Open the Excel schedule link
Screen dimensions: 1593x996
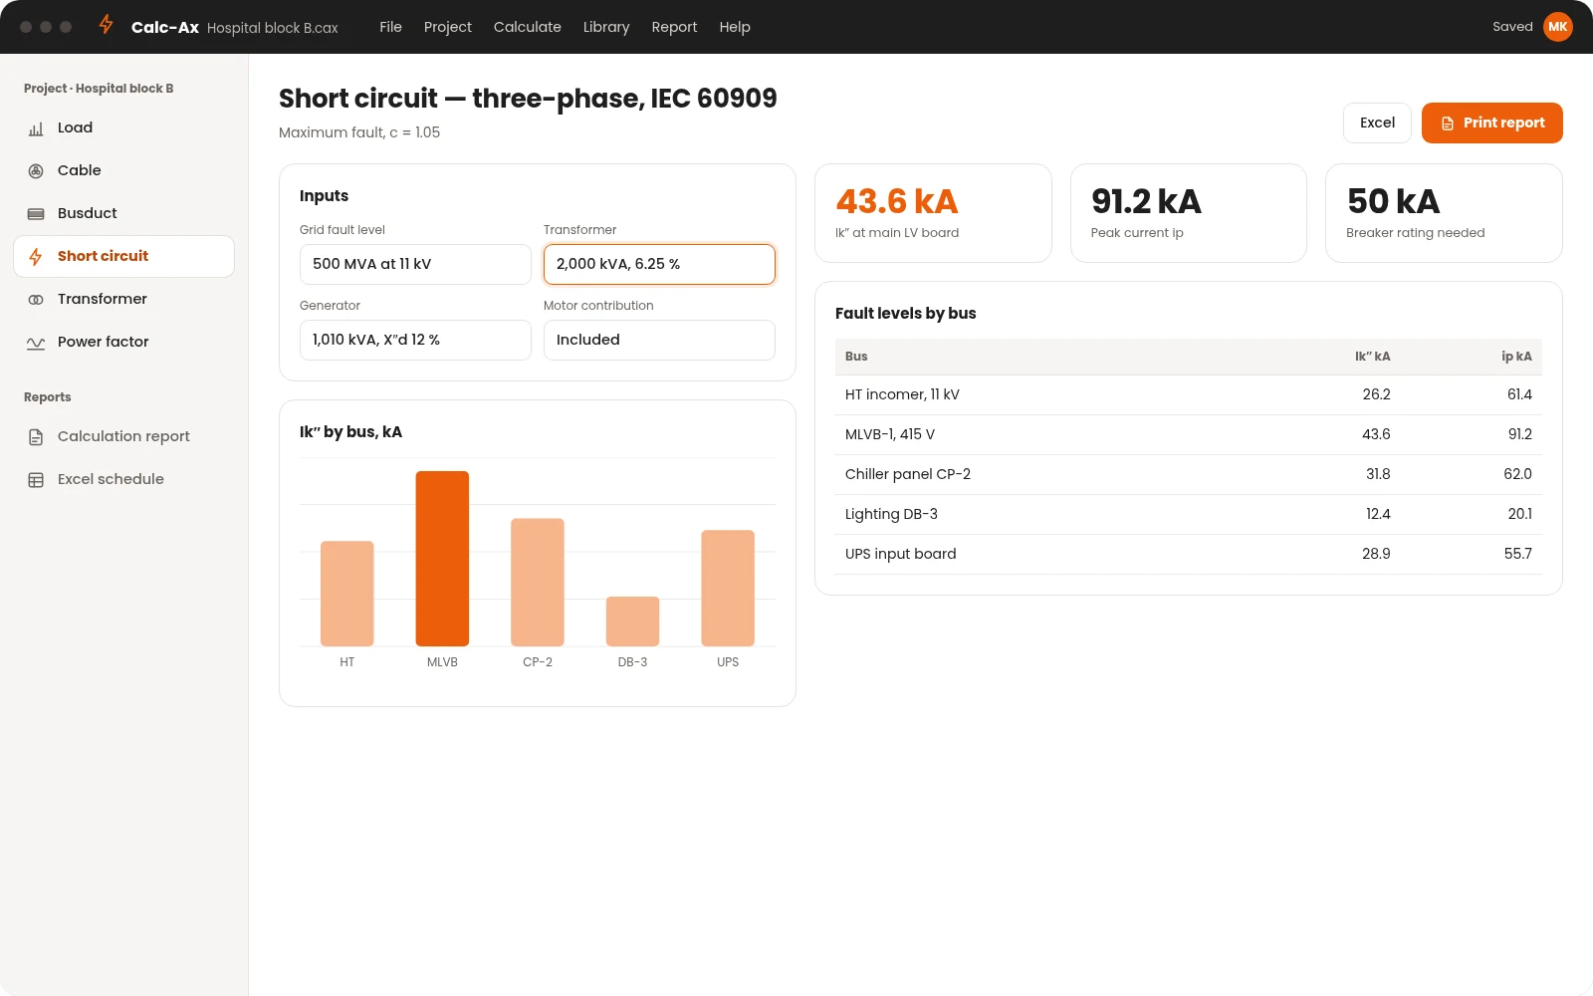point(123,479)
